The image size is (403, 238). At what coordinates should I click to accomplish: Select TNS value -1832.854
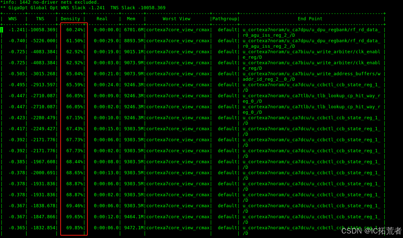tap(43, 228)
